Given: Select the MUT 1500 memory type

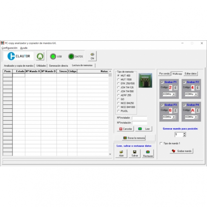Looking at the screenshot, I should [118, 79].
